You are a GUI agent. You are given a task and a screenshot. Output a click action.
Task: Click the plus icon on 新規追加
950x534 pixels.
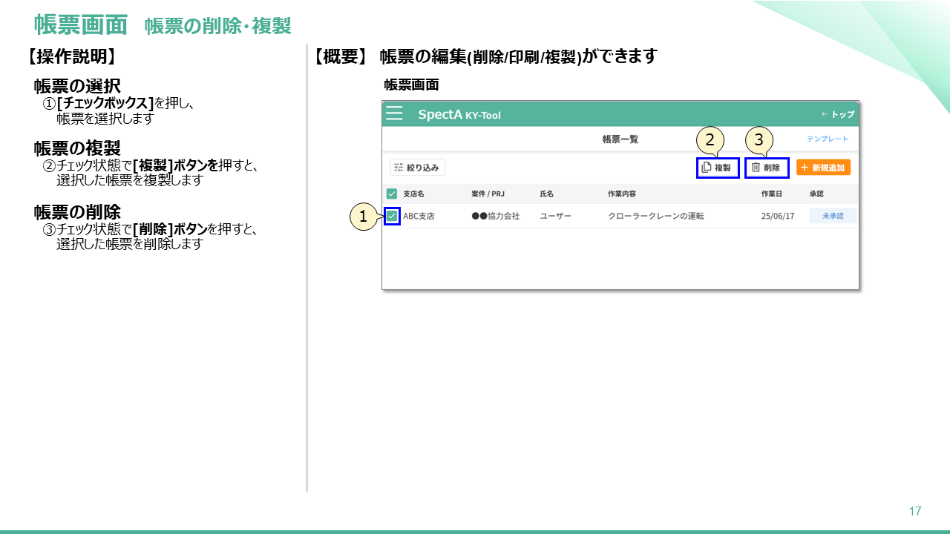point(805,168)
